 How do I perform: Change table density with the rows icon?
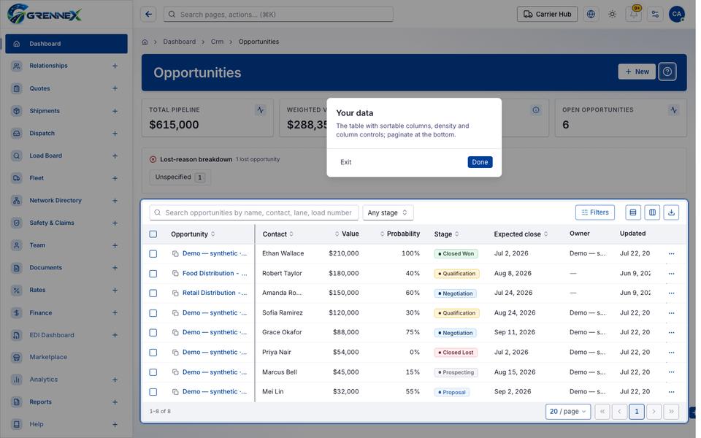[632, 212]
